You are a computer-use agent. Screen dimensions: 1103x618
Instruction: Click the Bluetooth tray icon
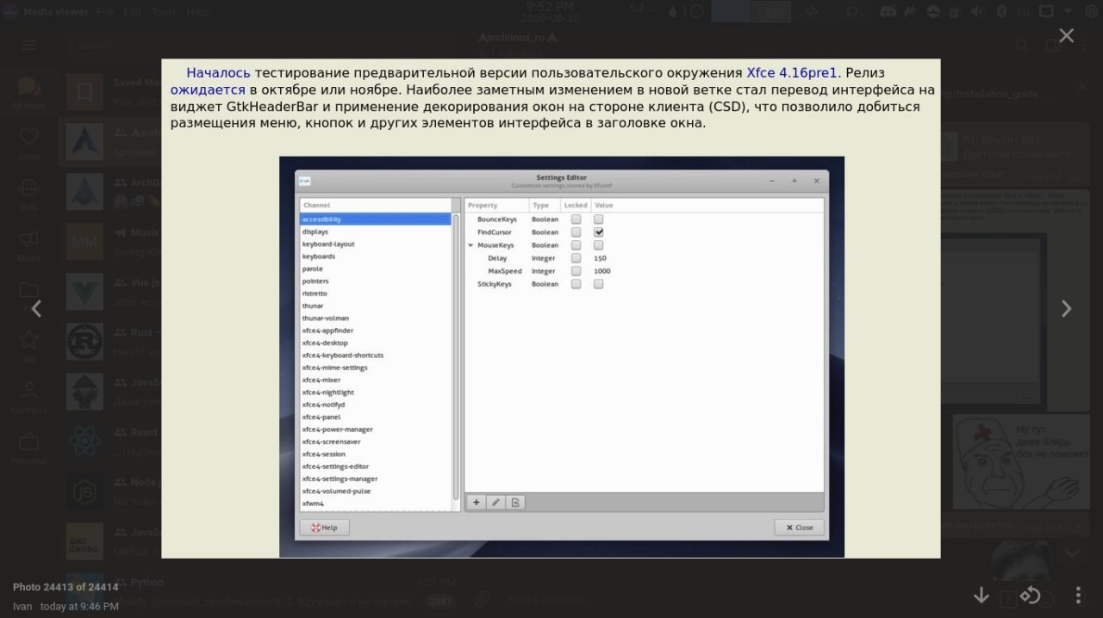pos(1001,12)
